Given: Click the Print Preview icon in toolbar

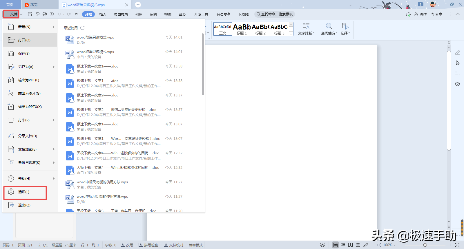Looking at the screenshot, I should pos(52,14).
